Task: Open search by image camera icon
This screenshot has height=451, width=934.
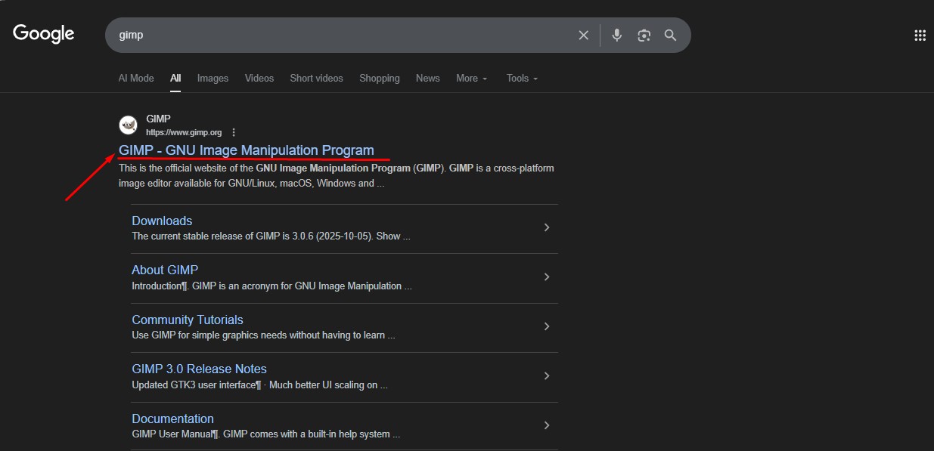Action: tap(644, 36)
